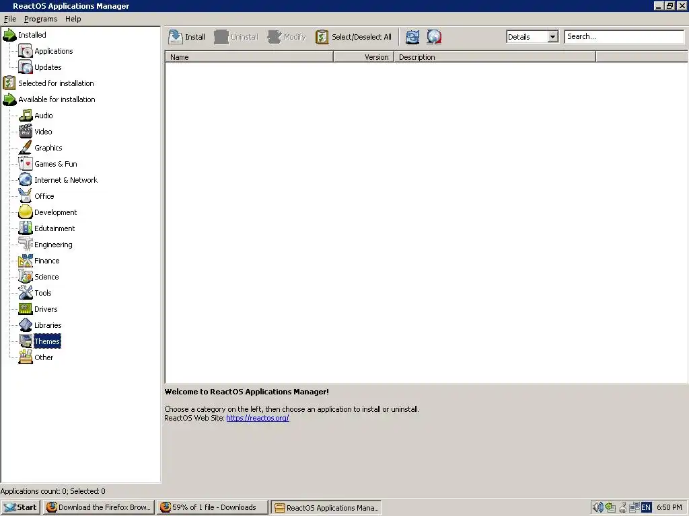Switch to 59% of 1 file Downloads window
This screenshot has height=516, width=689.
click(213, 507)
